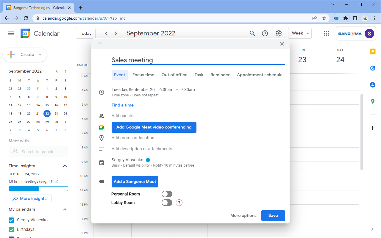381x238 pixels.
Task: Open the Google apps grid
Action: tap(326, 33)
